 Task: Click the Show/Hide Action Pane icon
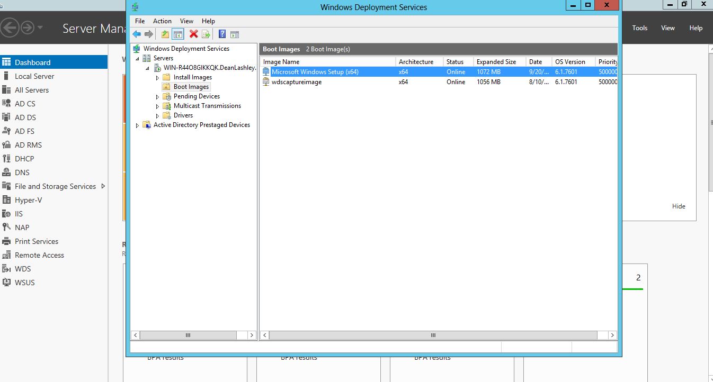(235, 34)
